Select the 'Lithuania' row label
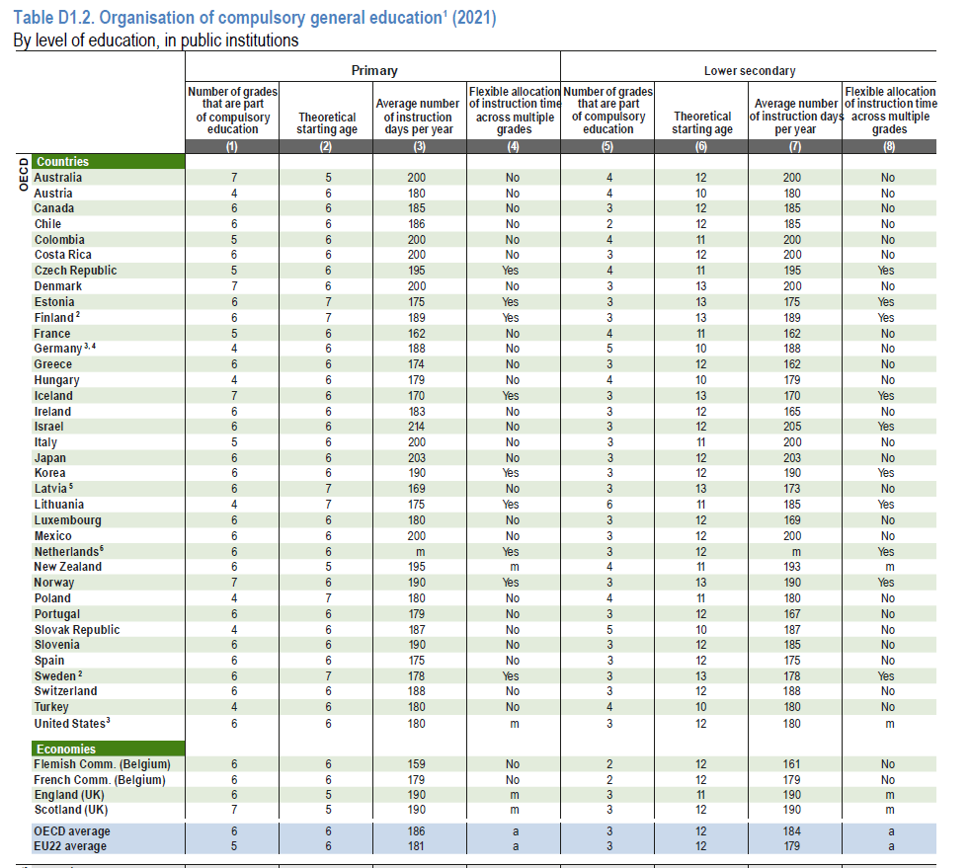 (59, 505)
